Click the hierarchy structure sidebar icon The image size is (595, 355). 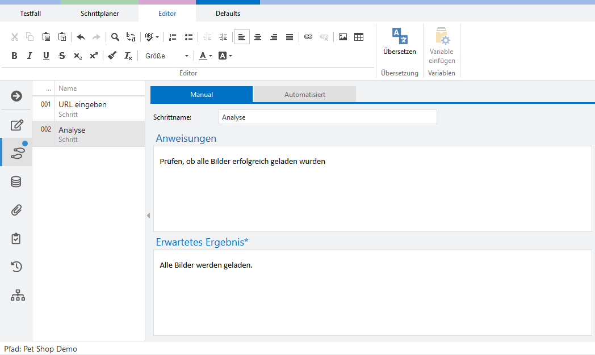pos(18,295)
